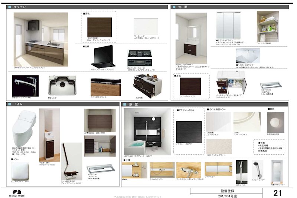
Task: Pick the white worktop color swatch
Action: 146,26
